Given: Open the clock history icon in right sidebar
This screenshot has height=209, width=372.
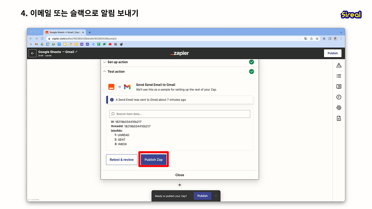Looking at the screenshot, I should point(339,97).
